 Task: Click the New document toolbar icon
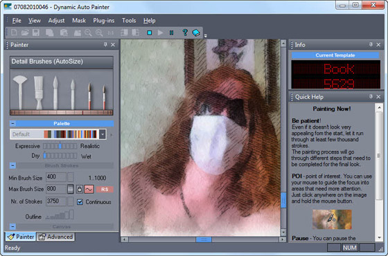tap(14, 33)
